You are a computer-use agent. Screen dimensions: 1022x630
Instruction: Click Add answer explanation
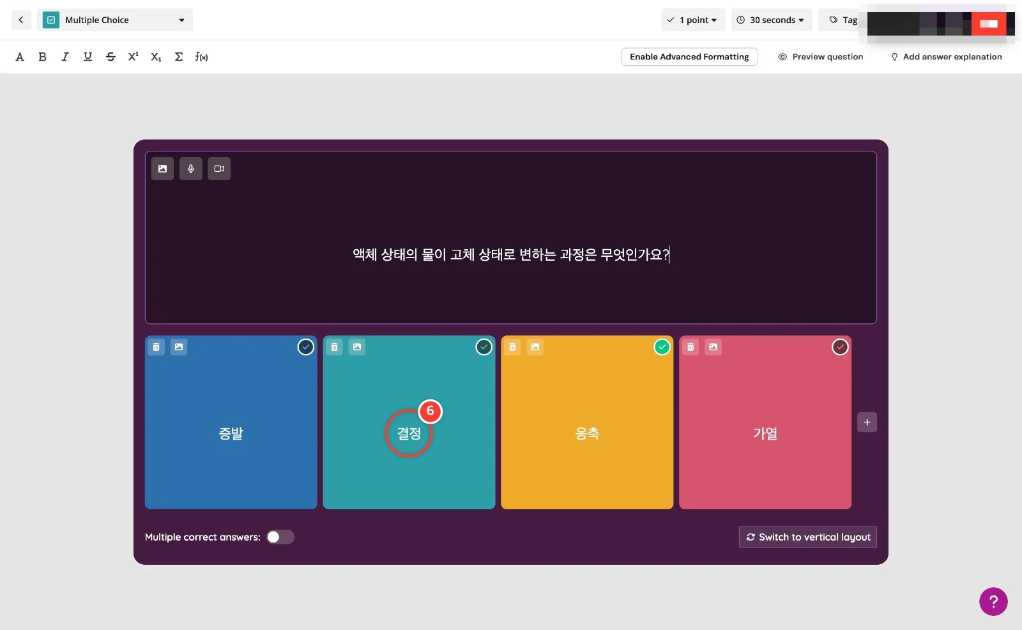pyautogui.click(x=947, y=57)
